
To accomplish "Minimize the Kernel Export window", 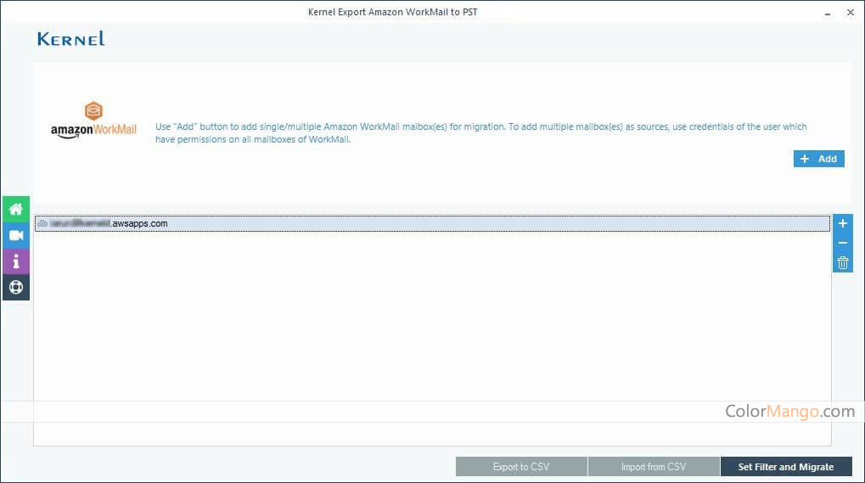I will (x=827, y=13).
